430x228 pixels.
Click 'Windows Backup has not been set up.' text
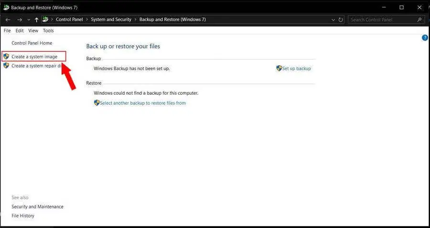pyautogui.click(x=132, y=69)
